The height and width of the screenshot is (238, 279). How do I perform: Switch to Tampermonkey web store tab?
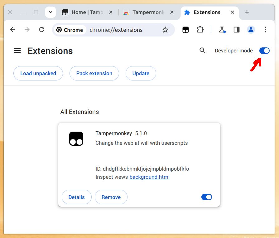pos(148,12)
